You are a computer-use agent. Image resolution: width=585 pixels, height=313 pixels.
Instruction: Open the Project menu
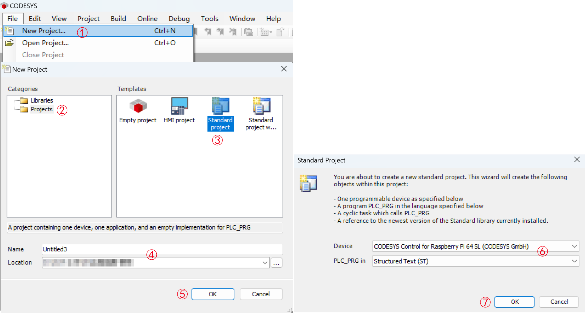(x=88, y=19)
